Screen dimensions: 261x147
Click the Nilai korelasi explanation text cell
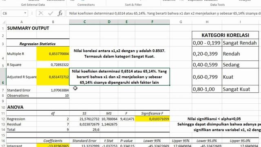point(119,53)
